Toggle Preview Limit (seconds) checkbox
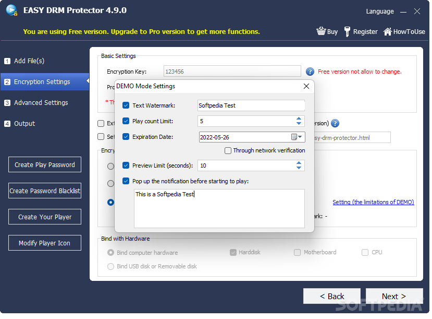This screenshot has height=319, width=432. pyautogui.click(x=126, y=166)
